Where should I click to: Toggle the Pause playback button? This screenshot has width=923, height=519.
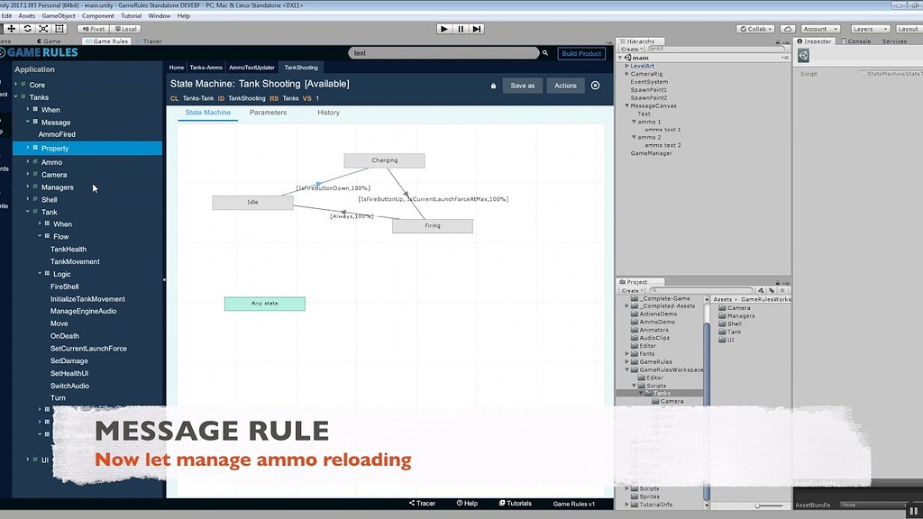click(x=461, y=28)
